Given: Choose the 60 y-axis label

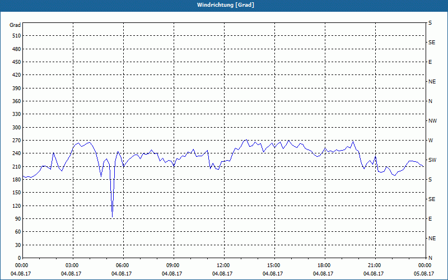Looking at the screenshot, I should pos(17,232).
